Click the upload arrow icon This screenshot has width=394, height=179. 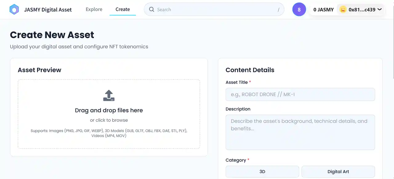pos(109,96)
